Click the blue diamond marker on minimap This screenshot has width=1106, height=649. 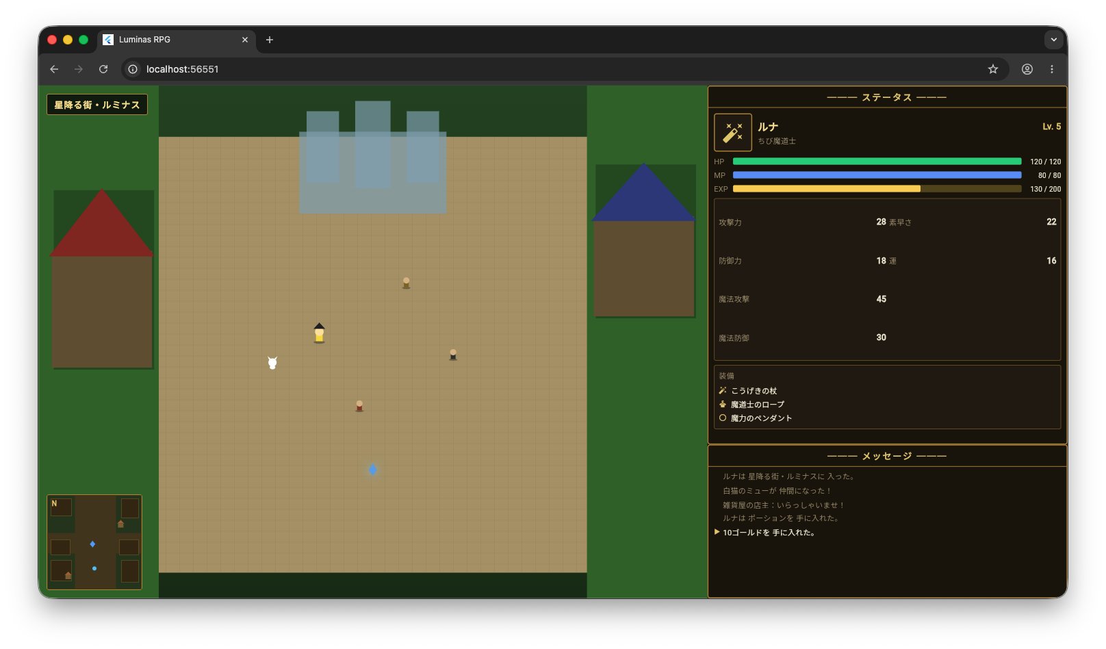(x=92, y=544)
